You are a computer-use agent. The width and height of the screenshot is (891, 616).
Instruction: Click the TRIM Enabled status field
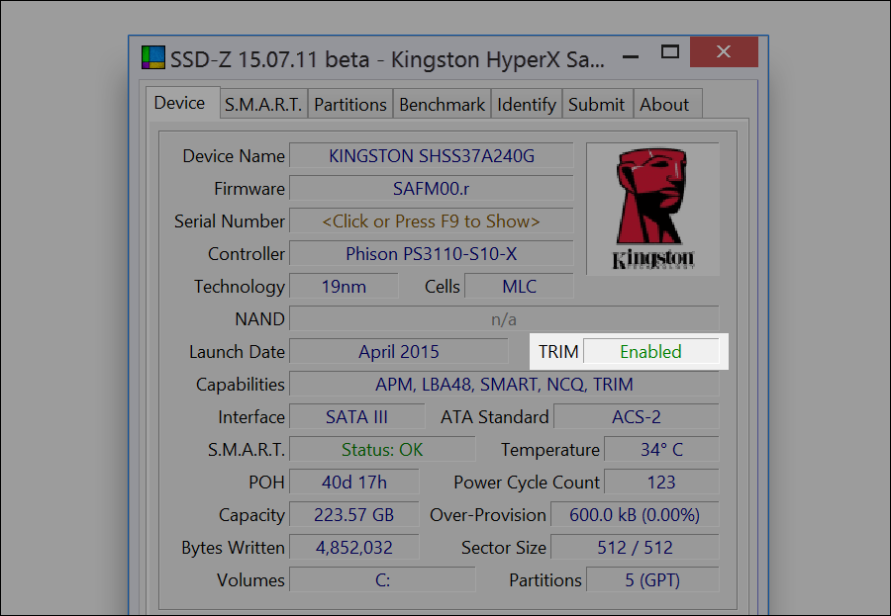coord(653,351)
